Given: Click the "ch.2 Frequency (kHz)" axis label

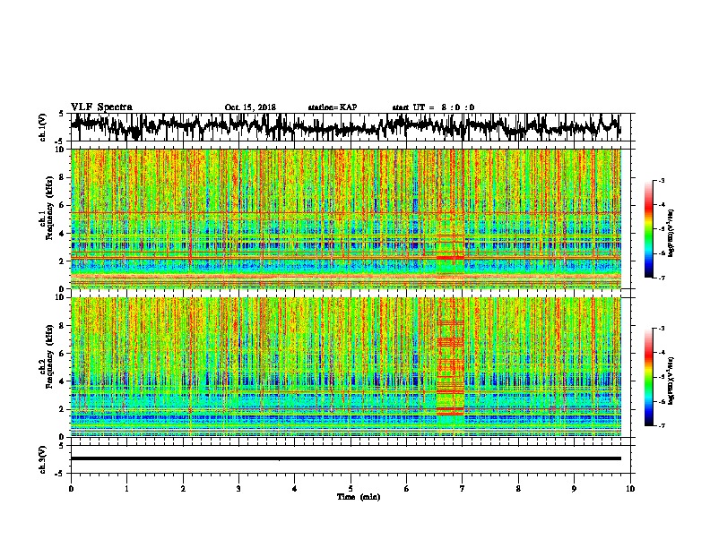Looking at the screenshot, I should click(x=47, y=357).
